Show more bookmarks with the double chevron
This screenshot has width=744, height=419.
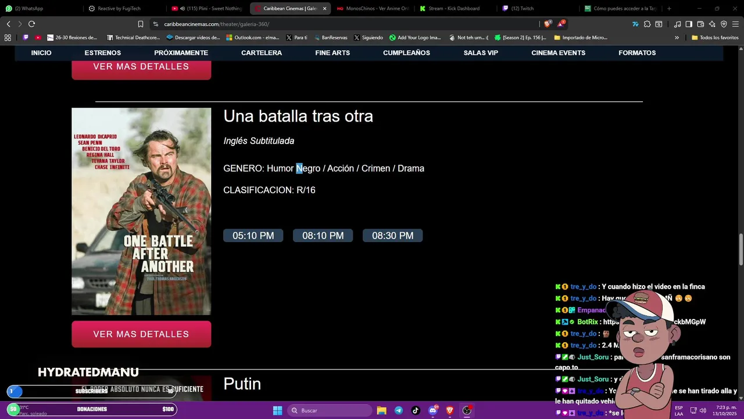point(677,37)
